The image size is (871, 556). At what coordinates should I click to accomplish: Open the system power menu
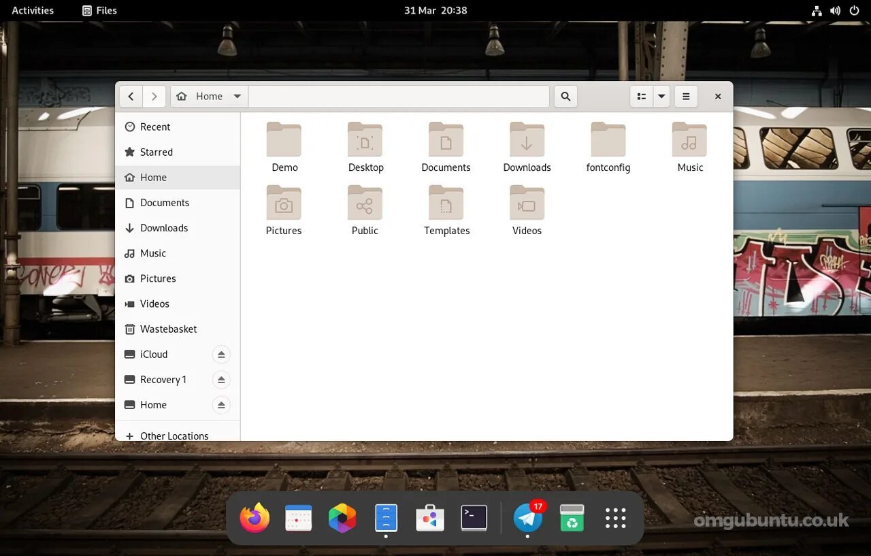tap(854, 10)
